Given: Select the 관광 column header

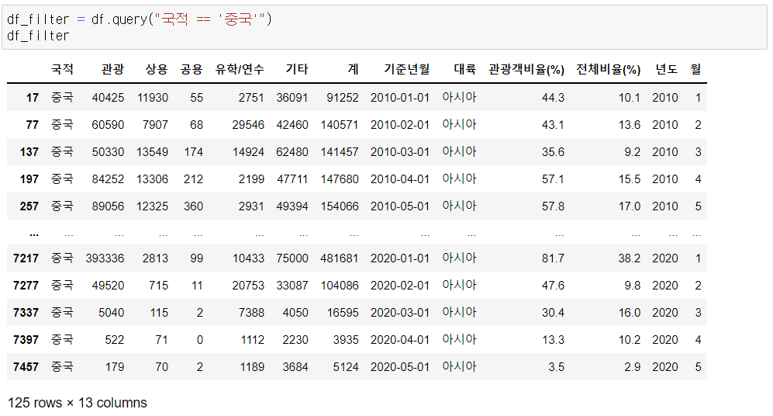Looking at the screenshot, I should click(x=112, y=70).
